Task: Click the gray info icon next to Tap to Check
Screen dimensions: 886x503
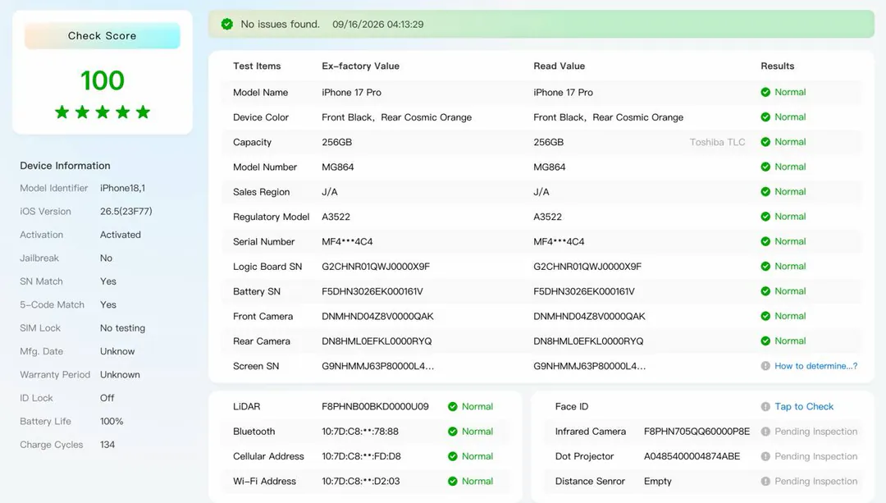Action: pos(765,406)
